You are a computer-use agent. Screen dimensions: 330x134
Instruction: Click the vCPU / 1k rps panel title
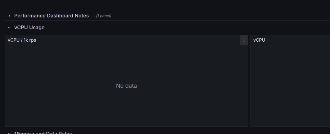(22, 40)
